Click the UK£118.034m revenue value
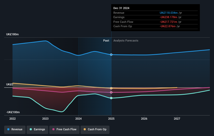The width and height of the screenshot is (214, 136). pyautogui.click(x=169, y=13)
